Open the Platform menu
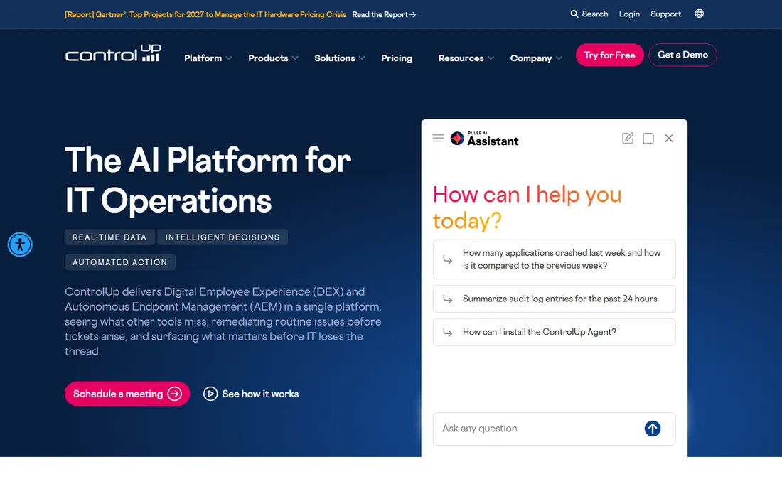This screenshot has width=782, height=489. tap(203, 58)
